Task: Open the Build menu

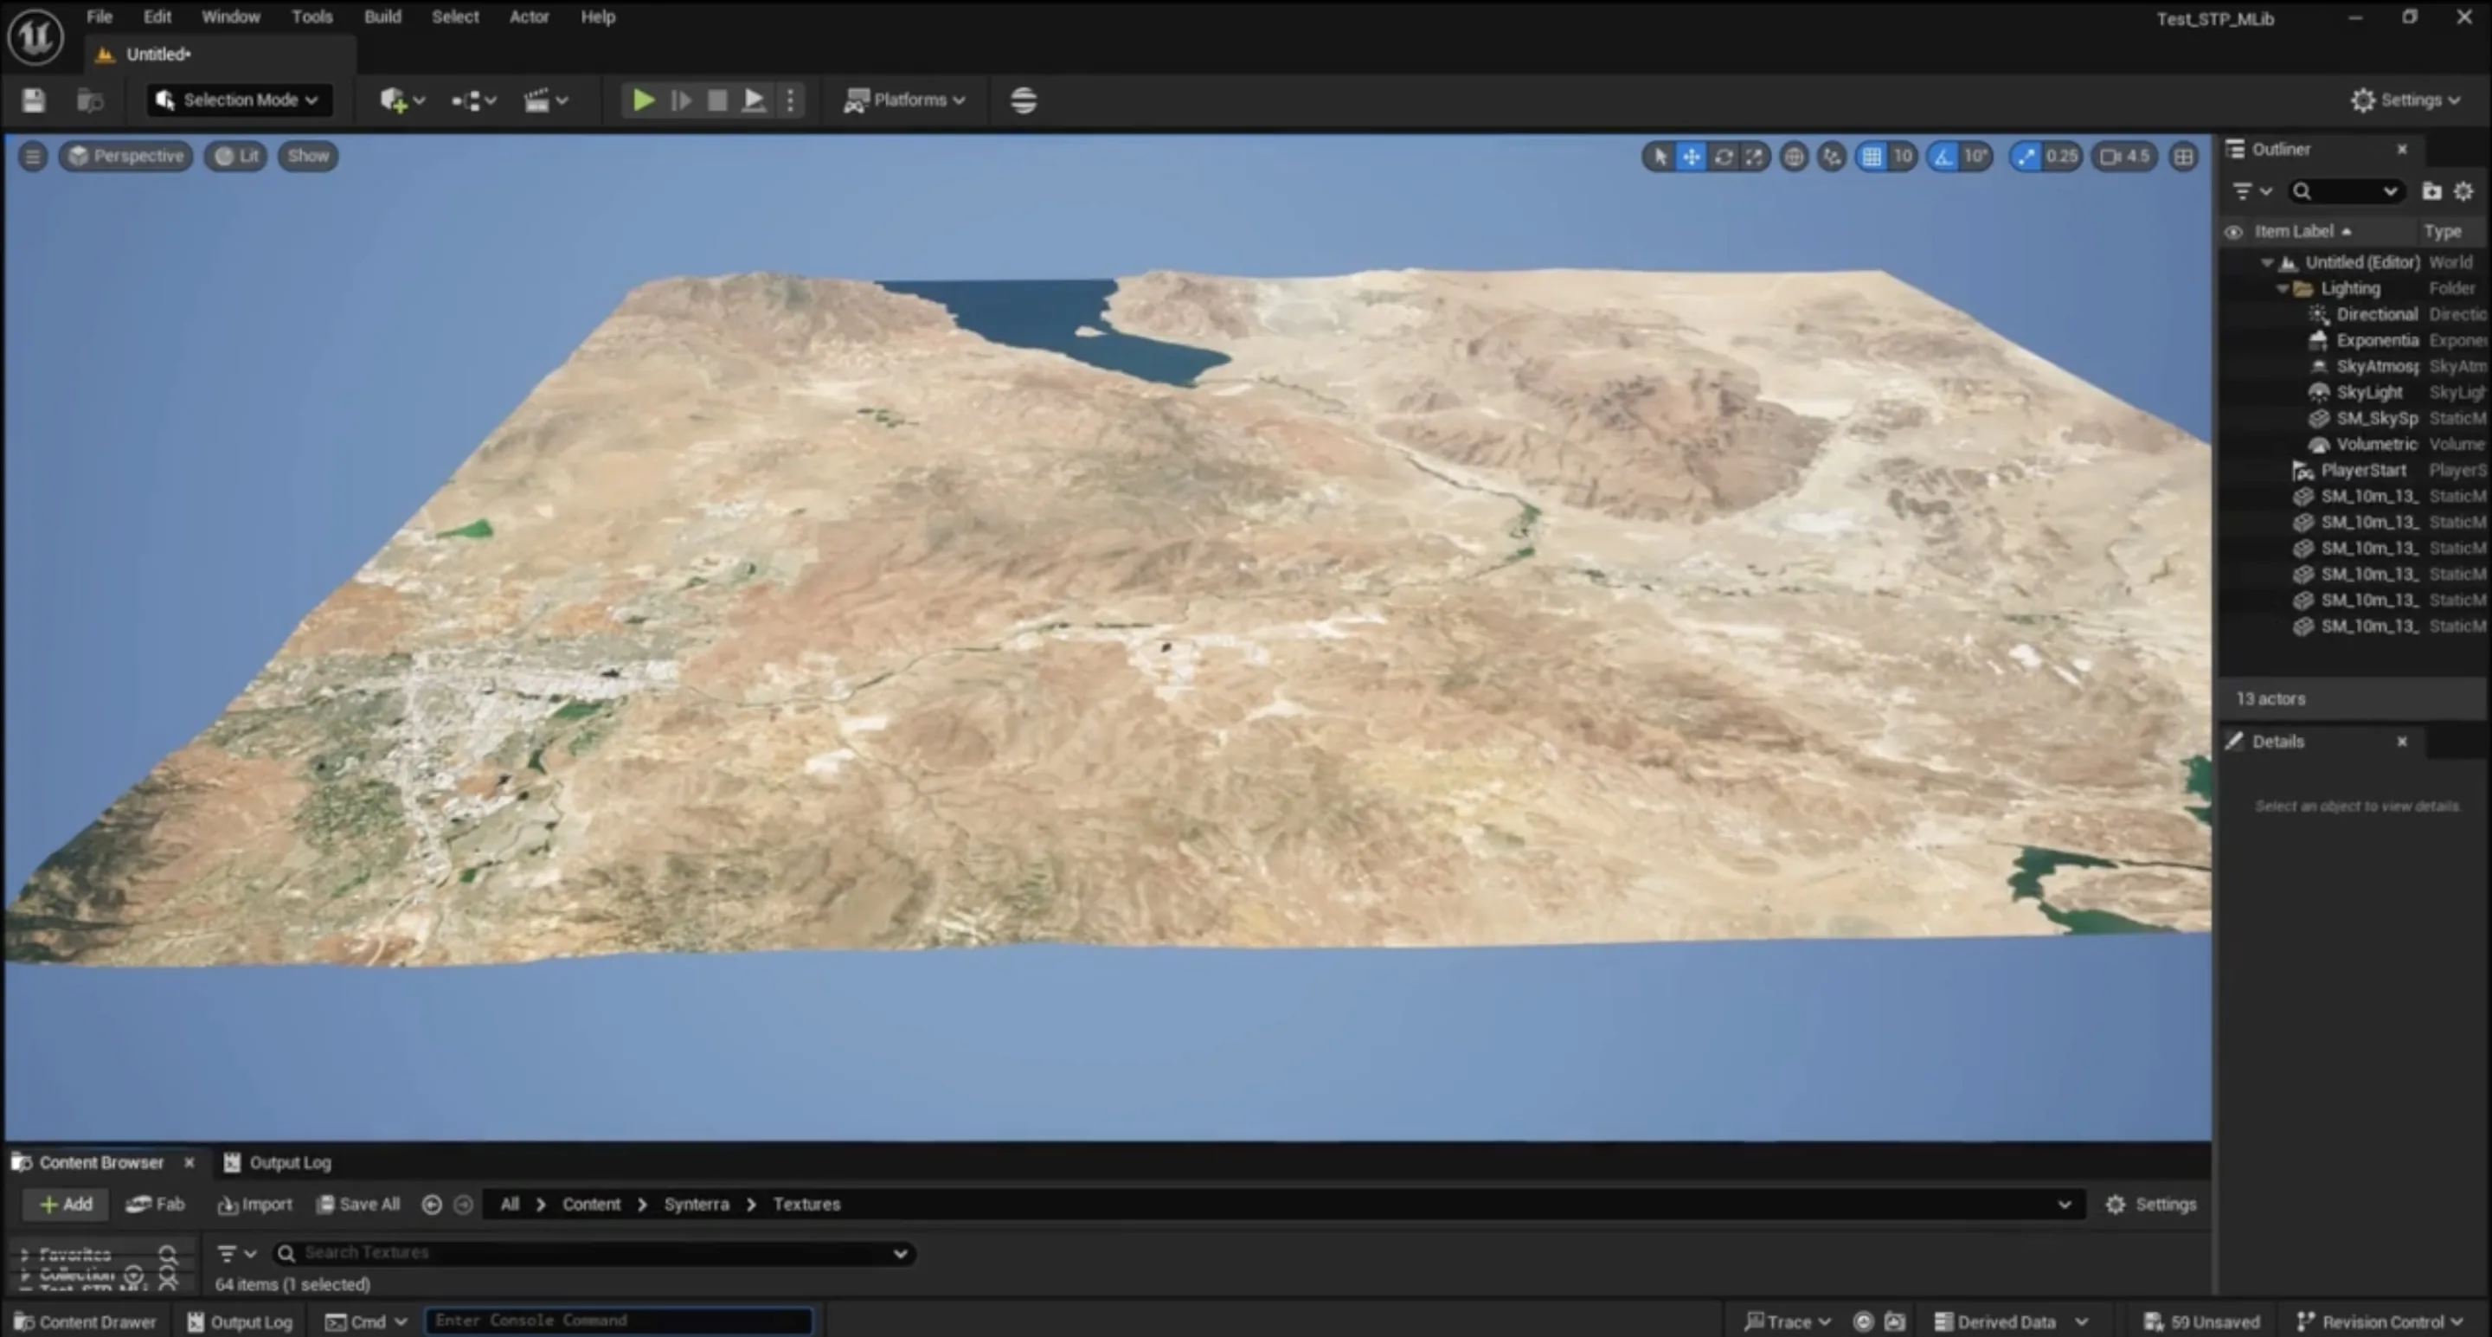Action: click(x=382, y=16)
